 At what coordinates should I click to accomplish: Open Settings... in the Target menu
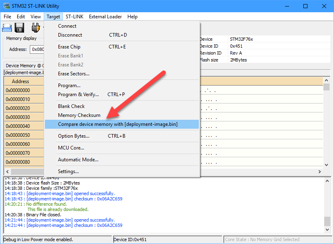pyautogui.click(x=122, y=171)
